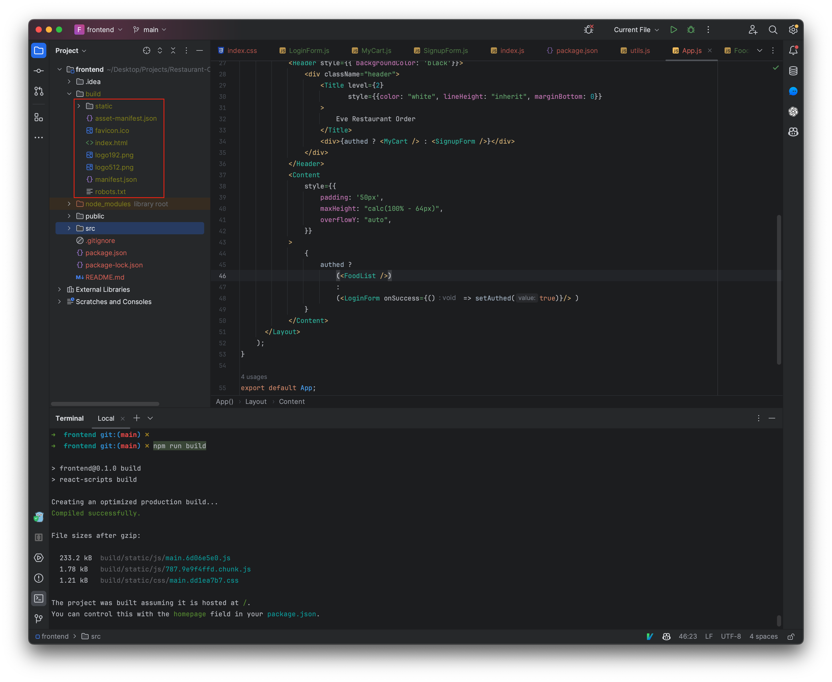The image size is (832, 682).
Task: Open the Structure tool window
Action: [x=38, y=117]
